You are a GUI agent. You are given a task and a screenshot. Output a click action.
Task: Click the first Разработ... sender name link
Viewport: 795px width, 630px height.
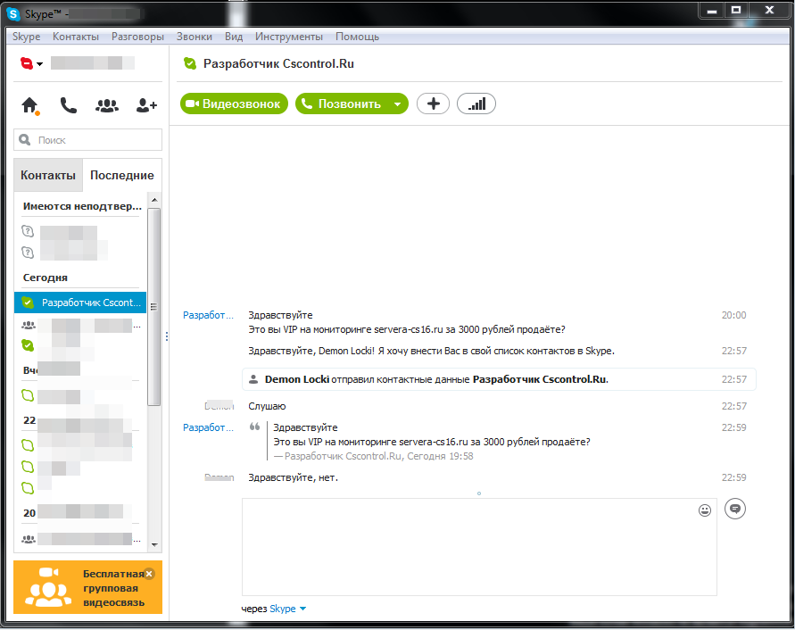pyautogui.click(x=208, y=315)
